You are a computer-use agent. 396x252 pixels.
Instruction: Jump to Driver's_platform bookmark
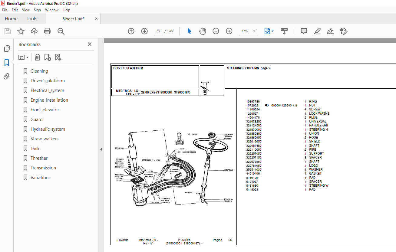tap(48, 81)
